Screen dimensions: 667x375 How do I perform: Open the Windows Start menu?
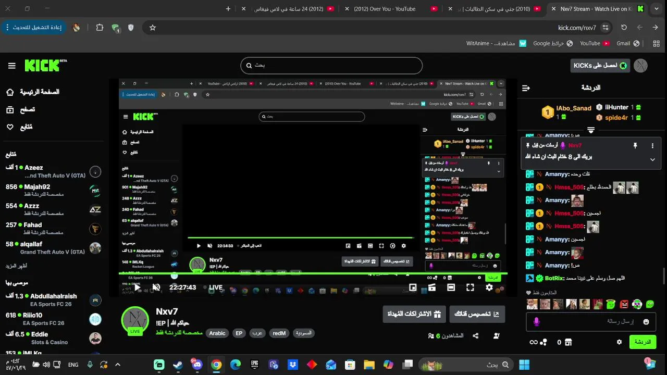(x=524, y=365)
